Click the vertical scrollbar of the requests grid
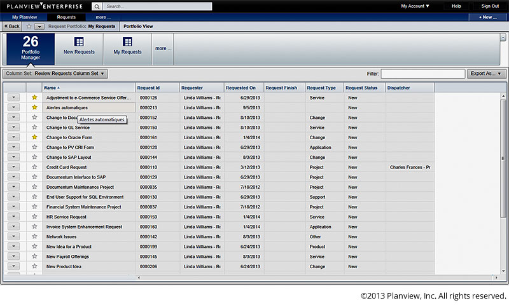Screen dimensions: 509x305 (503, 159)
